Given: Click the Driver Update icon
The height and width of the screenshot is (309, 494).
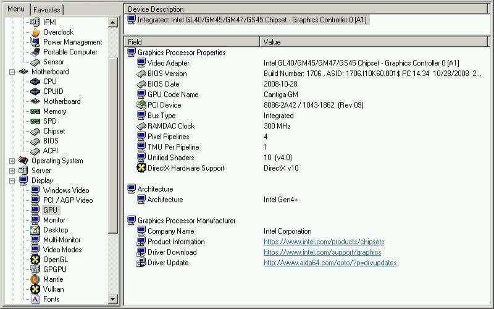Looking at the screenshot, I should coord(141,263).
